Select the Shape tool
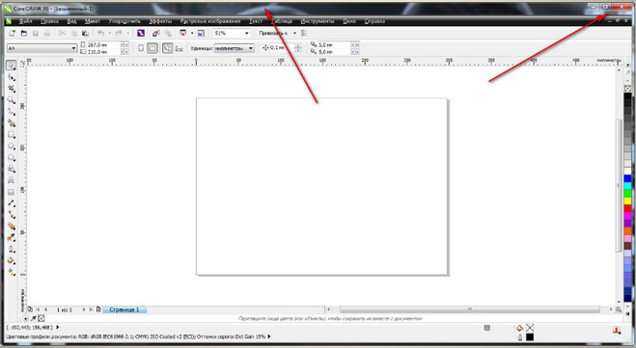The height and width of the screenshot is (348, 636). tap(12, 77)
